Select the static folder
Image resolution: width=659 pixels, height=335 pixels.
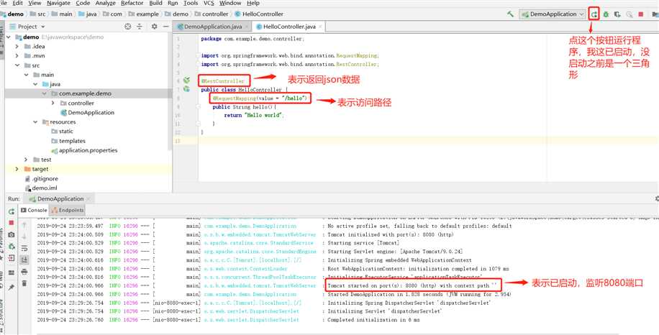pyautogui.click(x=62, y=132)
